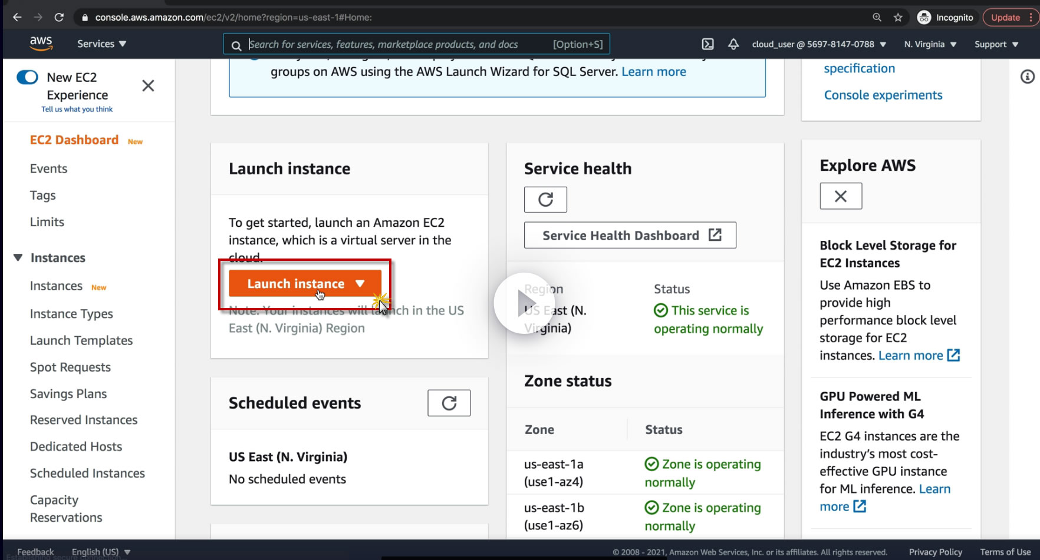Viewport: 1040px width, 560px height.
Task: Reload the browser page
Action: click(x=59, y=18)
